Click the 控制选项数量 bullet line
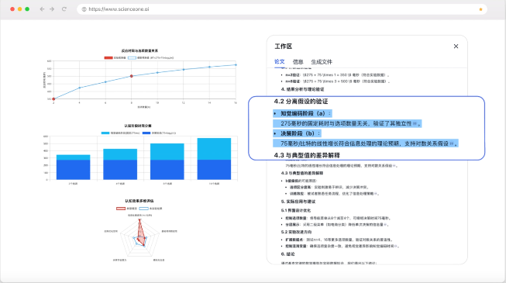The image size is (506, 283). [338, 218]
